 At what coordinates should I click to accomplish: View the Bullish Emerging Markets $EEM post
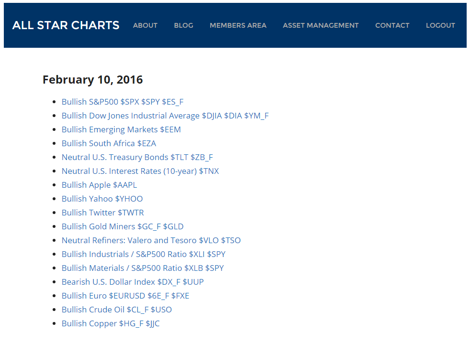121,129
